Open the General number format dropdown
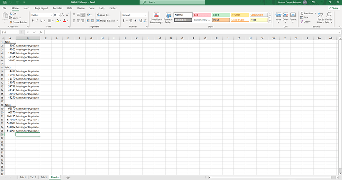 pos(146,15)
